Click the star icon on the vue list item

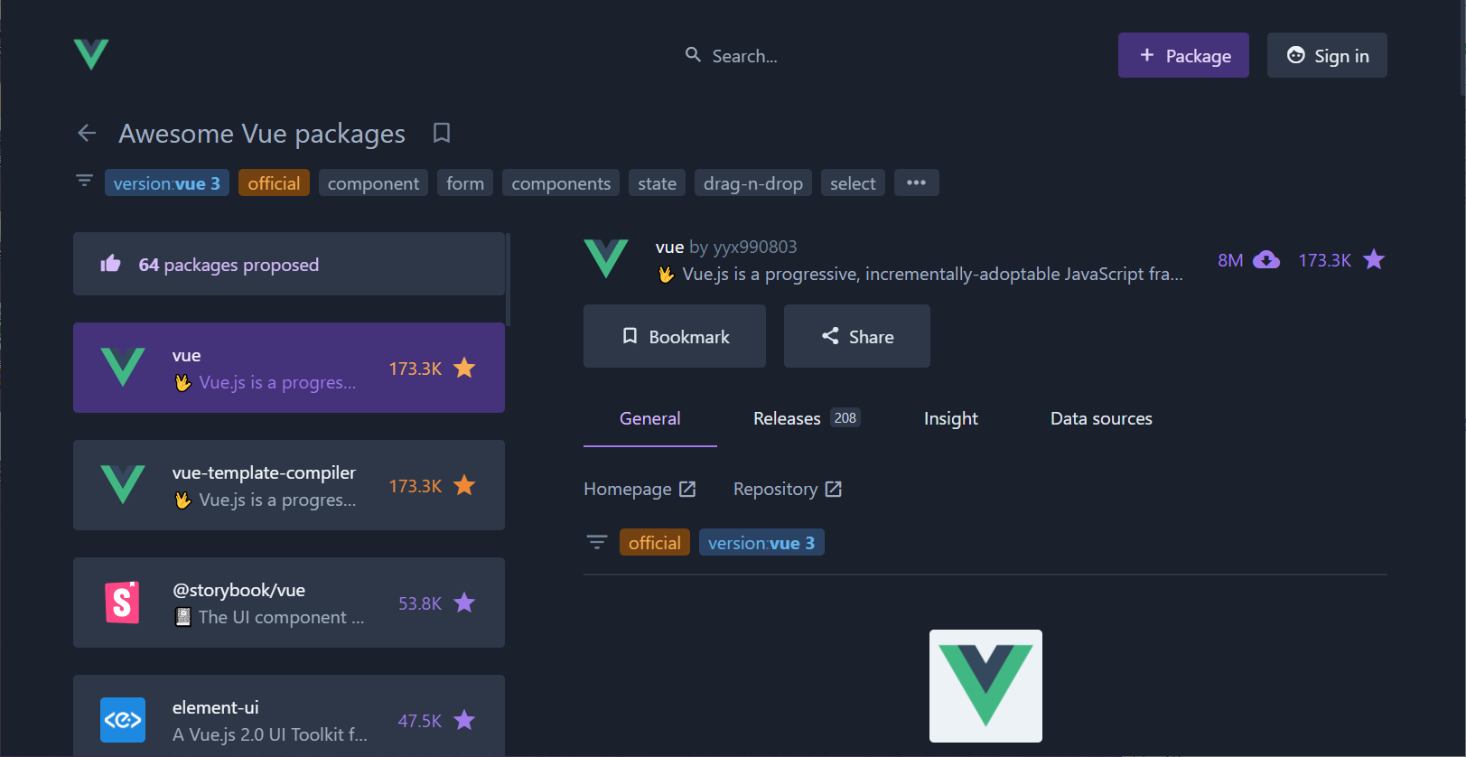464,368
